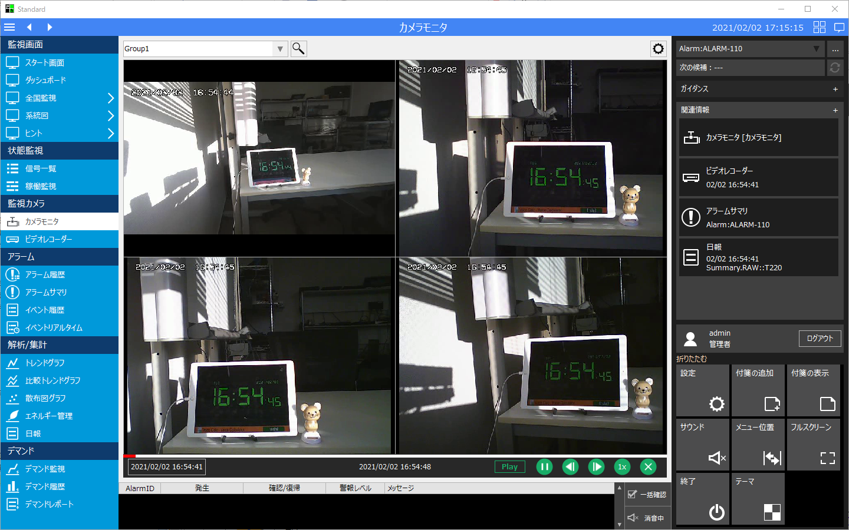Expand the ガイダンス section
Image resolution: width=849 pixels, height=530 pixels.
(835, 89)
